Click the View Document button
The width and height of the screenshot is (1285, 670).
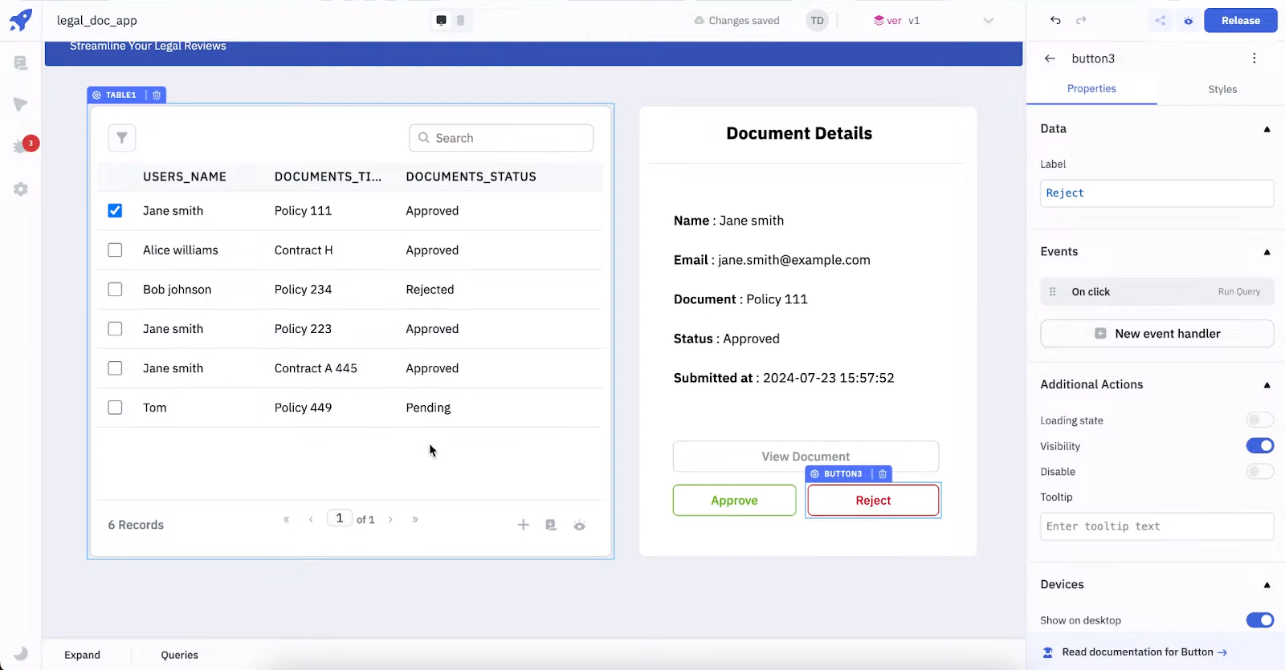point(806,457)
